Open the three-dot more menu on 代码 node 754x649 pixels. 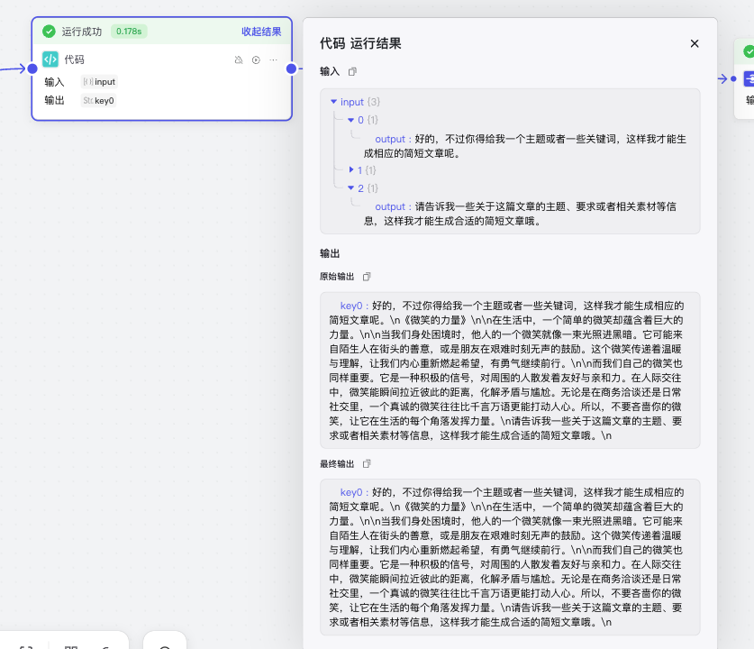pyautogui.click(x=274, y=60)
